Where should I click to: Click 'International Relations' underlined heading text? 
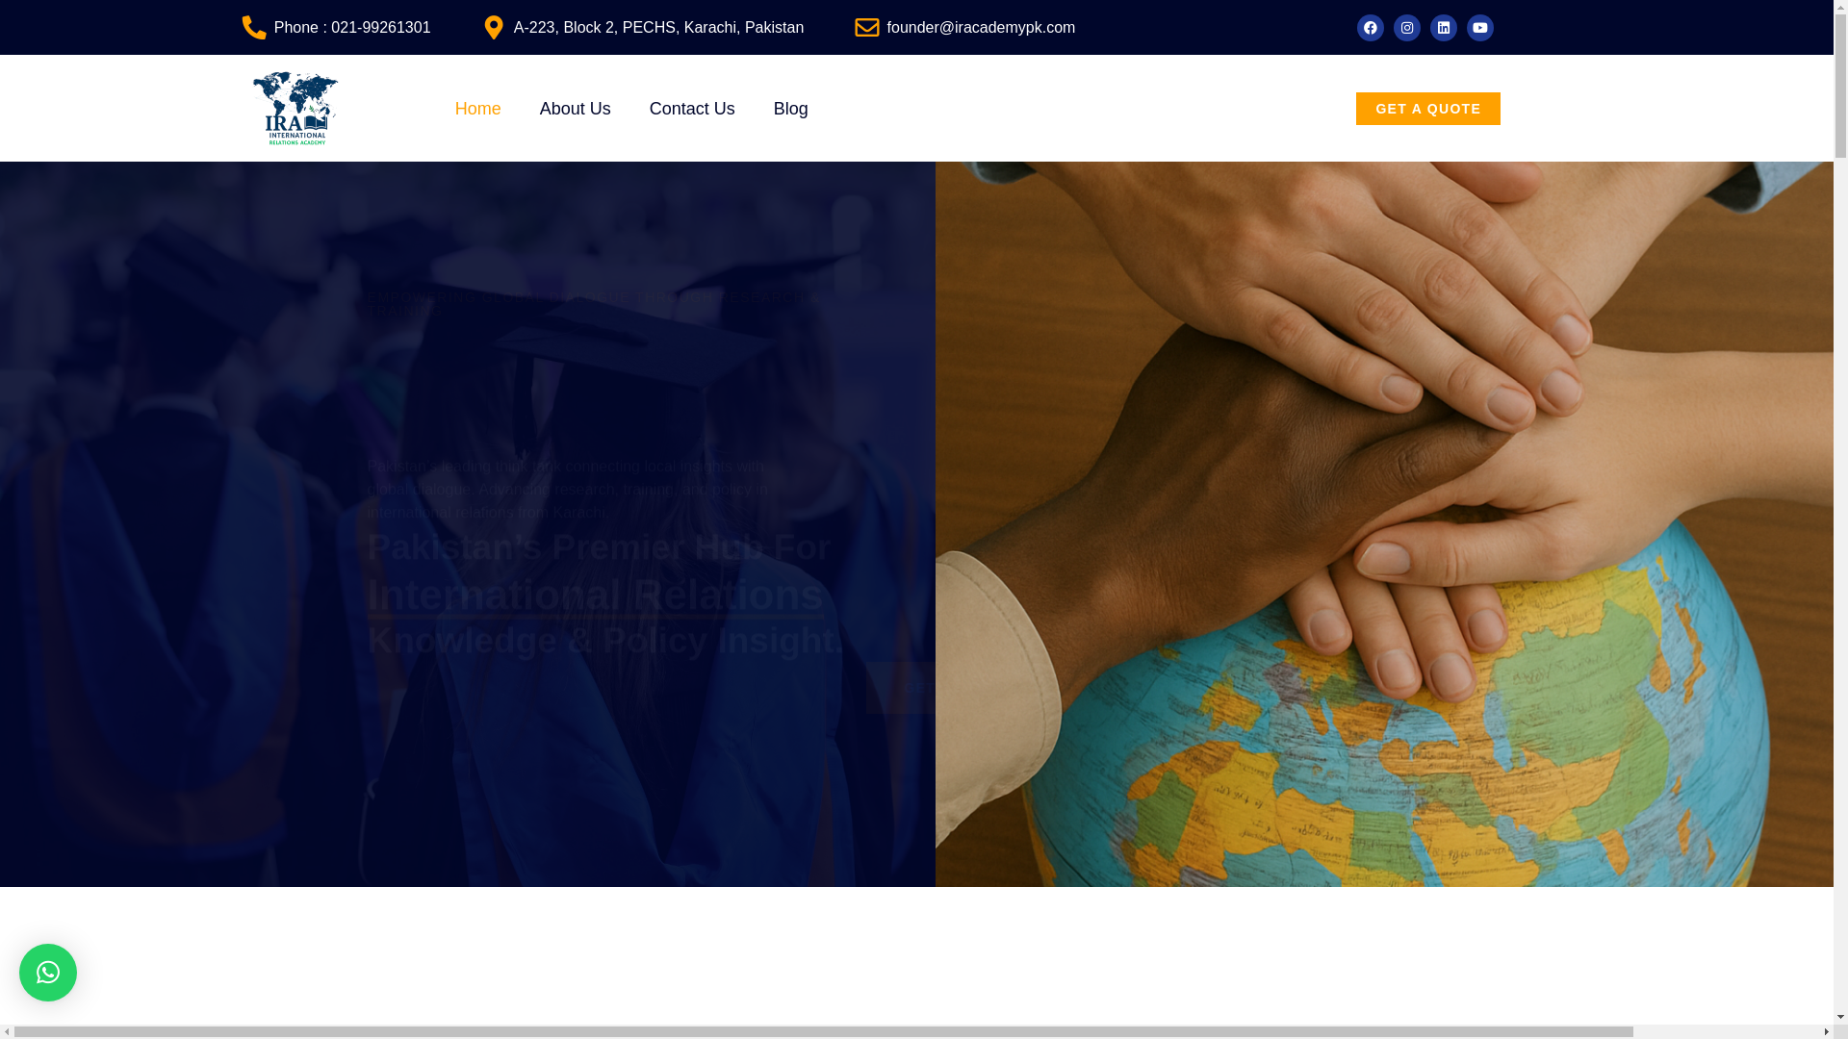click(x=595, y=595)
